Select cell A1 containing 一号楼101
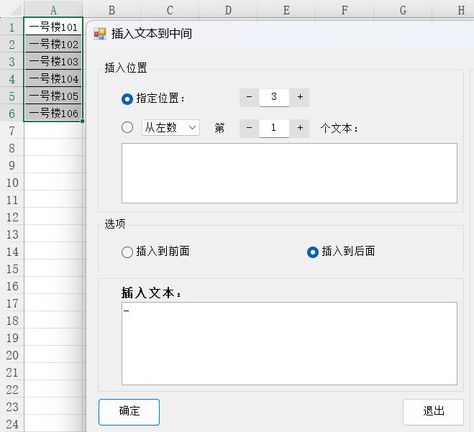Screen dimensions: 474x432 click(53, 27)
